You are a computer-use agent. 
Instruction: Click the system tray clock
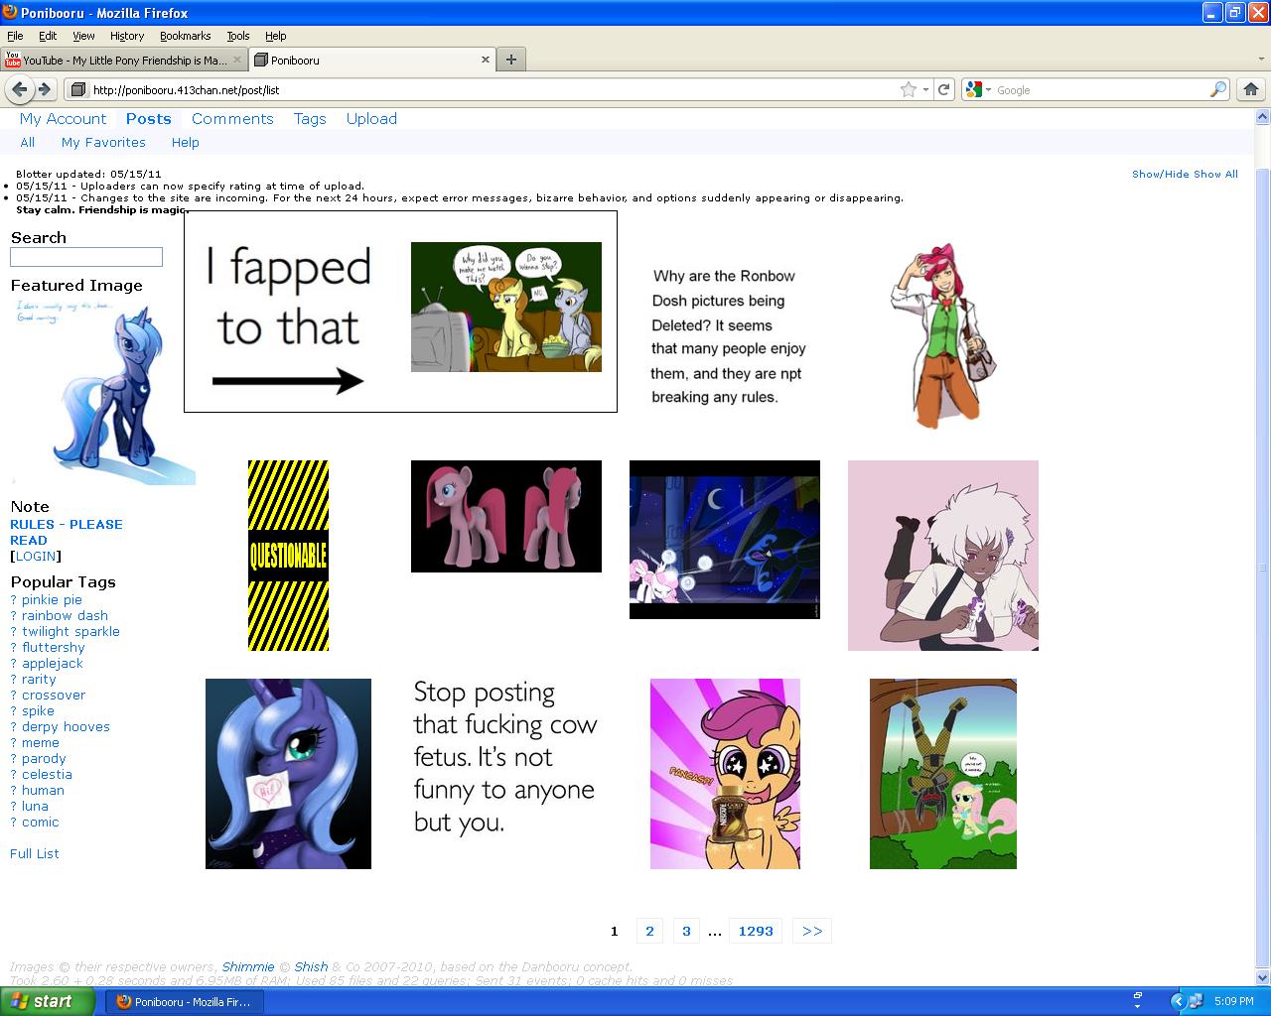1233,1002
